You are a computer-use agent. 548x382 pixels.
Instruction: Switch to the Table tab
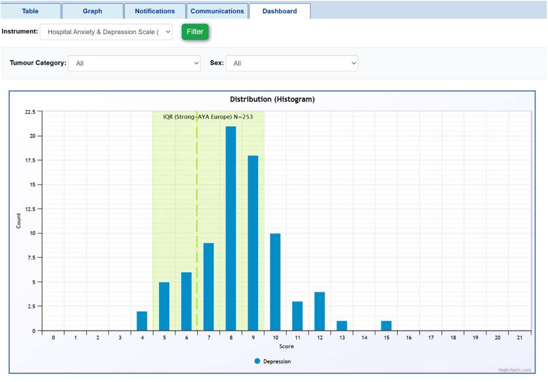(x=30, y=11)
